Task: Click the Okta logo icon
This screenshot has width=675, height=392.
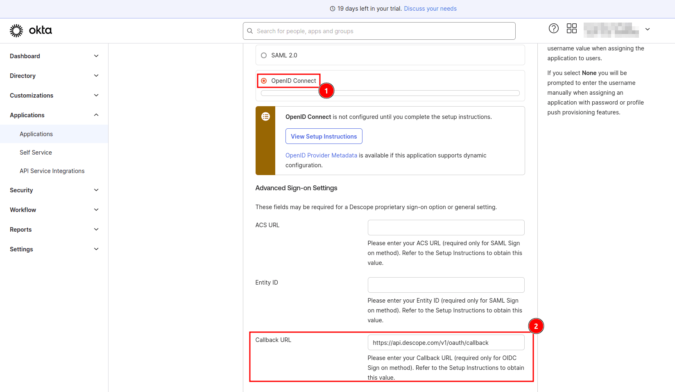Action: point(16,31)
